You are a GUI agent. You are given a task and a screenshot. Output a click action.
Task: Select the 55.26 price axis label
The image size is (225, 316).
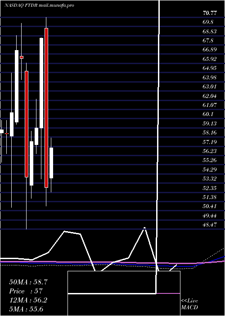210,160
